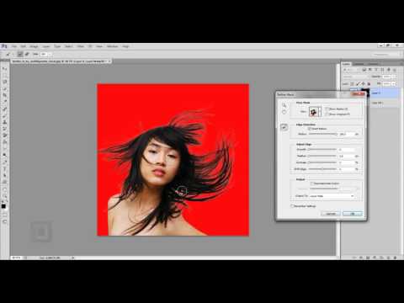The image size is (404, 303).
Task: Choose Erase Refinements brush in options bar
Action: pyautogui.click(x=27, y=54)
